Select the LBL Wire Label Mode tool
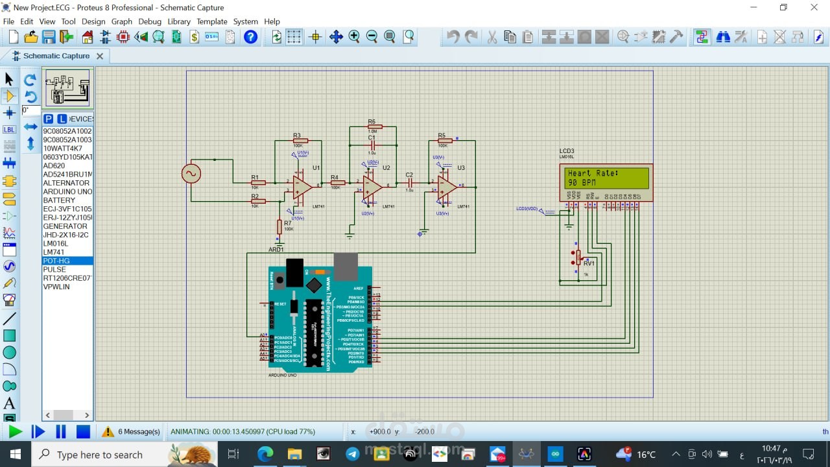The image size is (830, 467). [x=9, y=130]
